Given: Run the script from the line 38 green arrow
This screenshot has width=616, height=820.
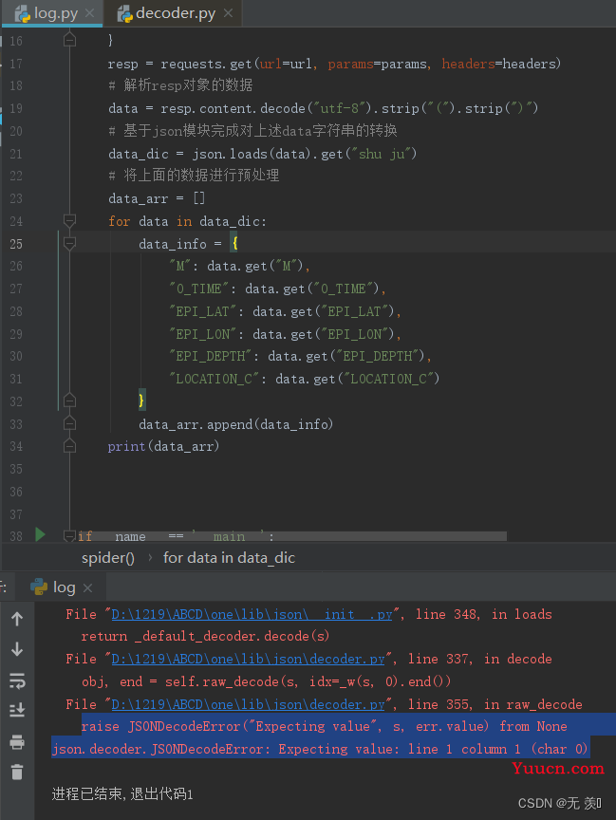Looking at the screenshot, I should click(40, 534).
